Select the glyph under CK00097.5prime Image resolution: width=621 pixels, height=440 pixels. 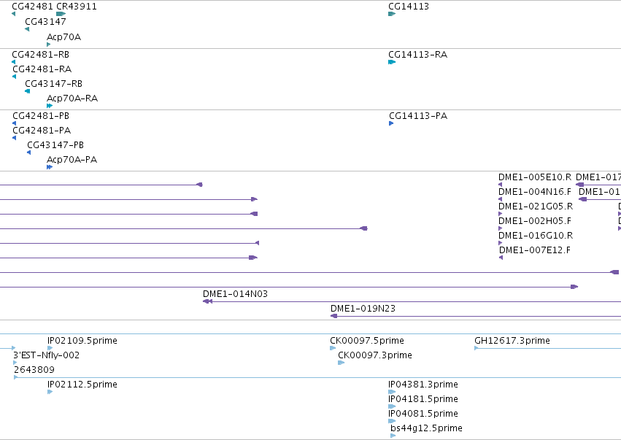333,348
